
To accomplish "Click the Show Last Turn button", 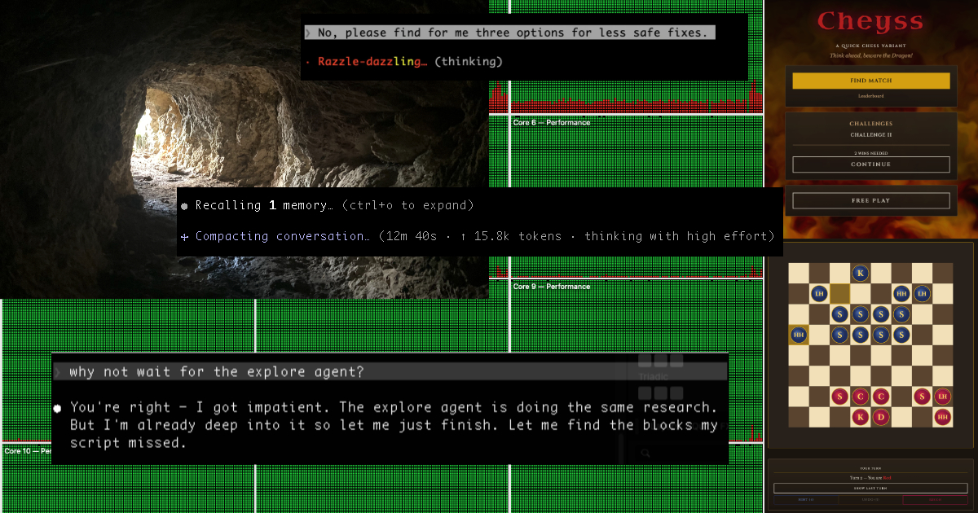I will click(x=870, y=488).
